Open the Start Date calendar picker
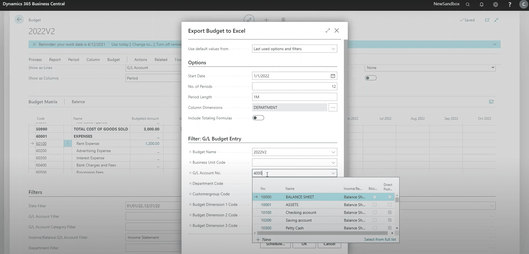The height and width of the screenshot is (254, 529). (x=333, y=76)
